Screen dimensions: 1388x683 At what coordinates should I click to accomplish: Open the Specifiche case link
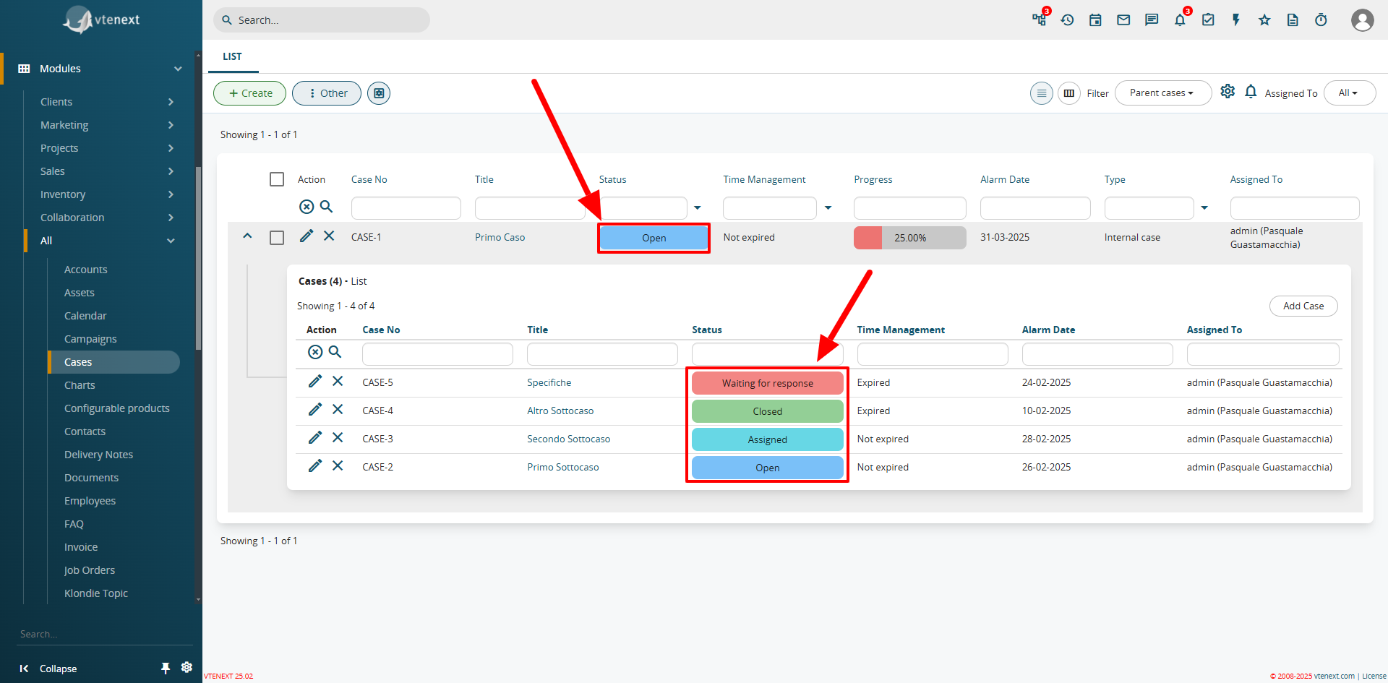[x=549, y=382]
